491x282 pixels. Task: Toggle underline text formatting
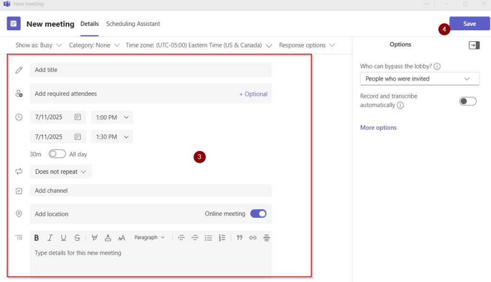pyautogui.click(x=63, y=238)
